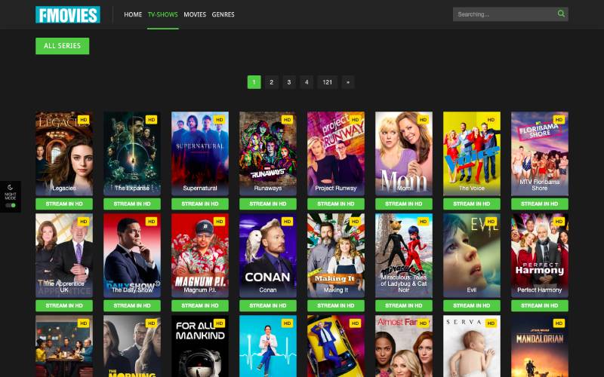Click Stream in HD under Project Runway

pyautogui.click(x=336, y=204)
